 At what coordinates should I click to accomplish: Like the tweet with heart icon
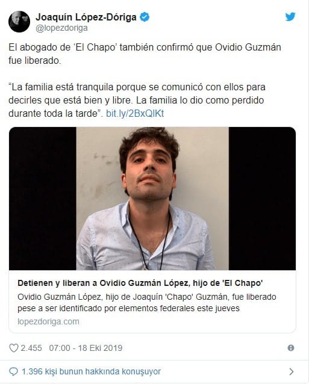(14, 348)
